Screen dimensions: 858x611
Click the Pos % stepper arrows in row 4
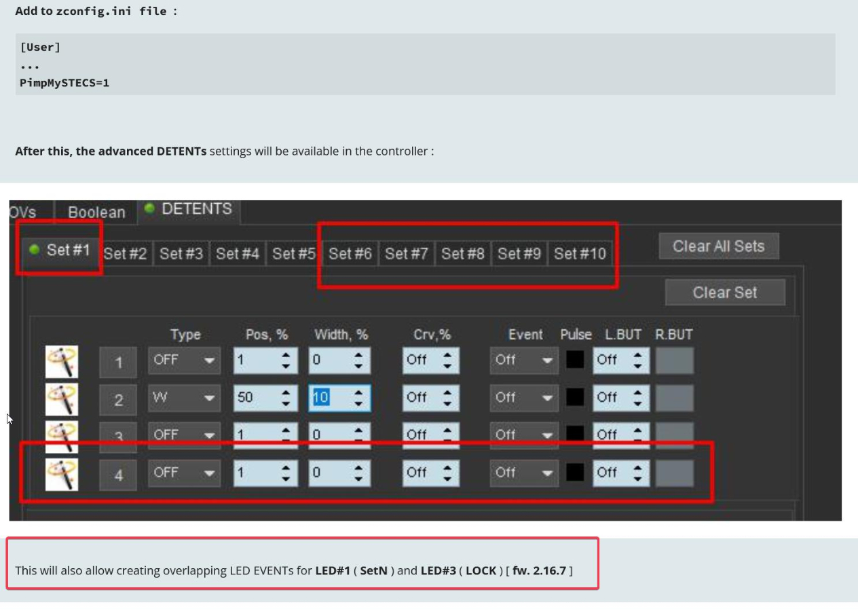click(x=286, y=473)
